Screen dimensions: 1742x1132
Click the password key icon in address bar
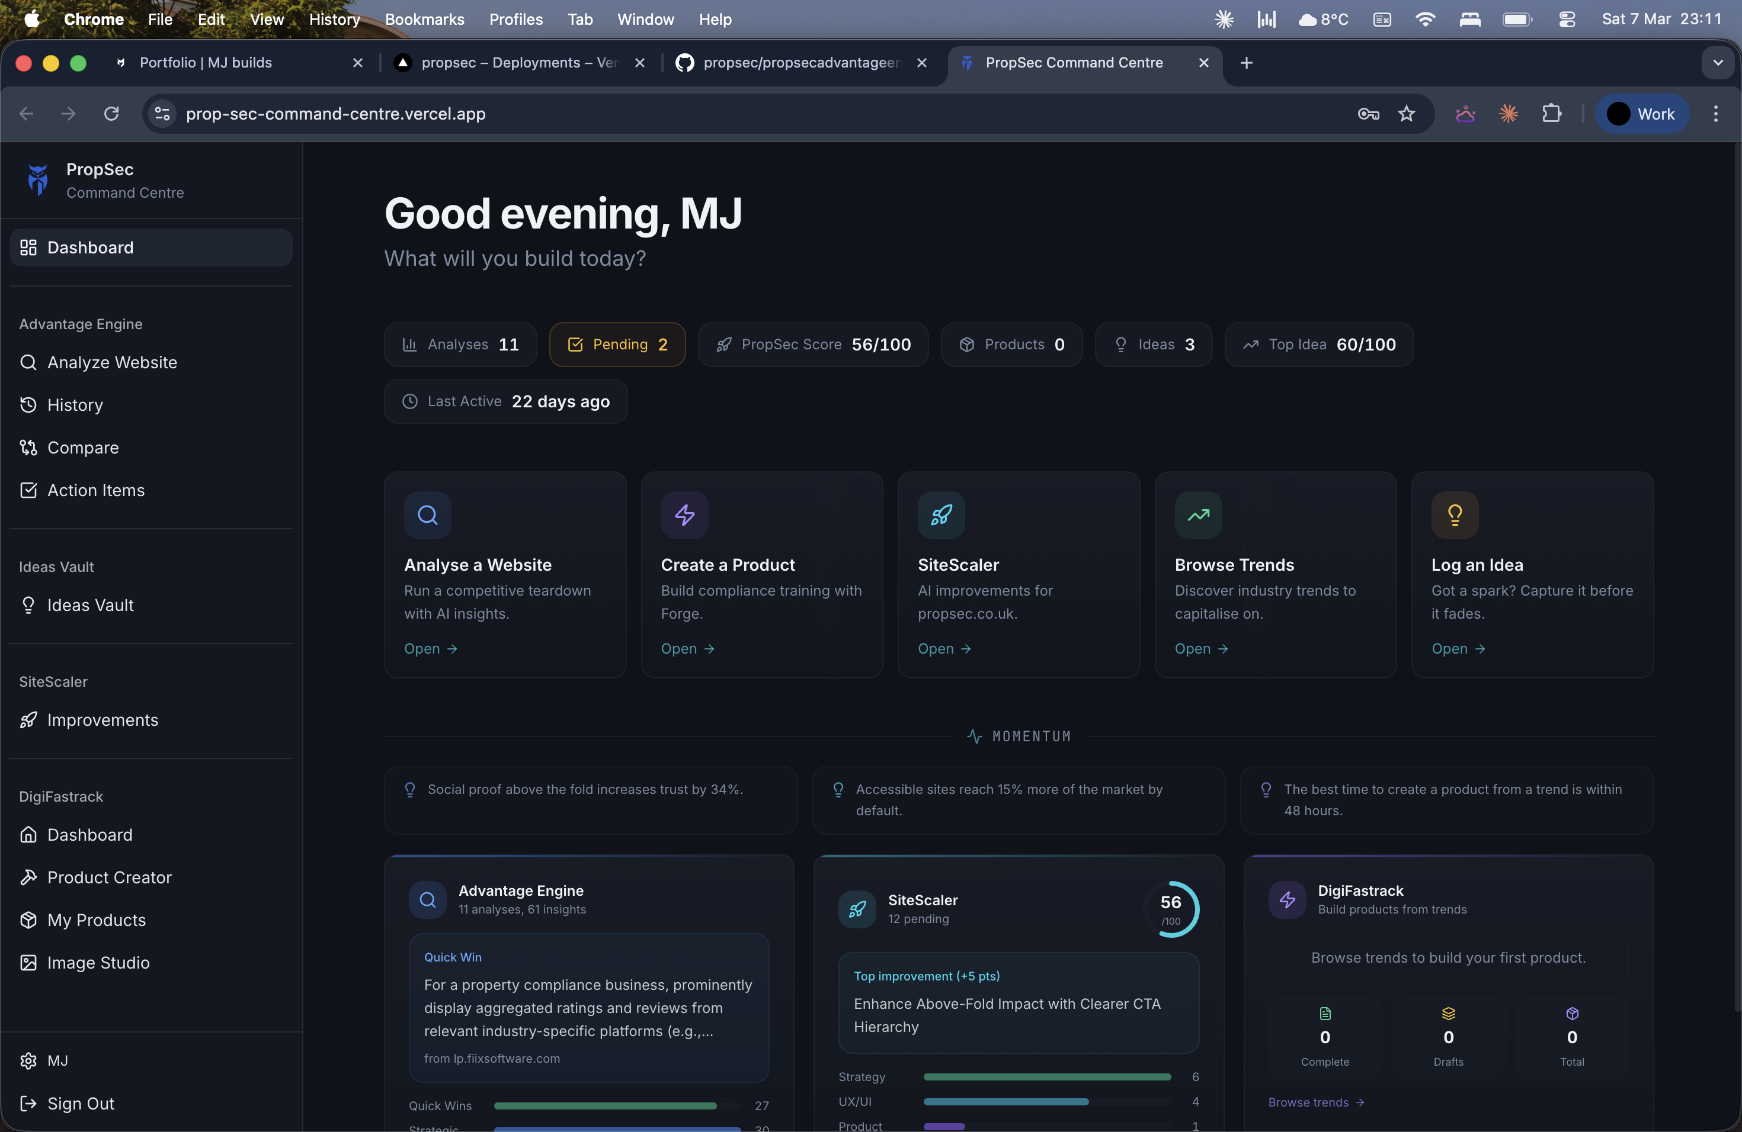click(1368, 113)
